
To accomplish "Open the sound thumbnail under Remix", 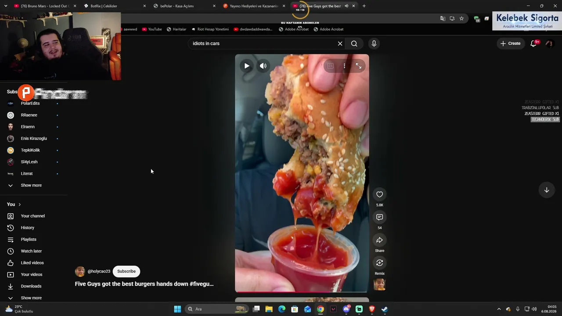I will click(379, 284).
